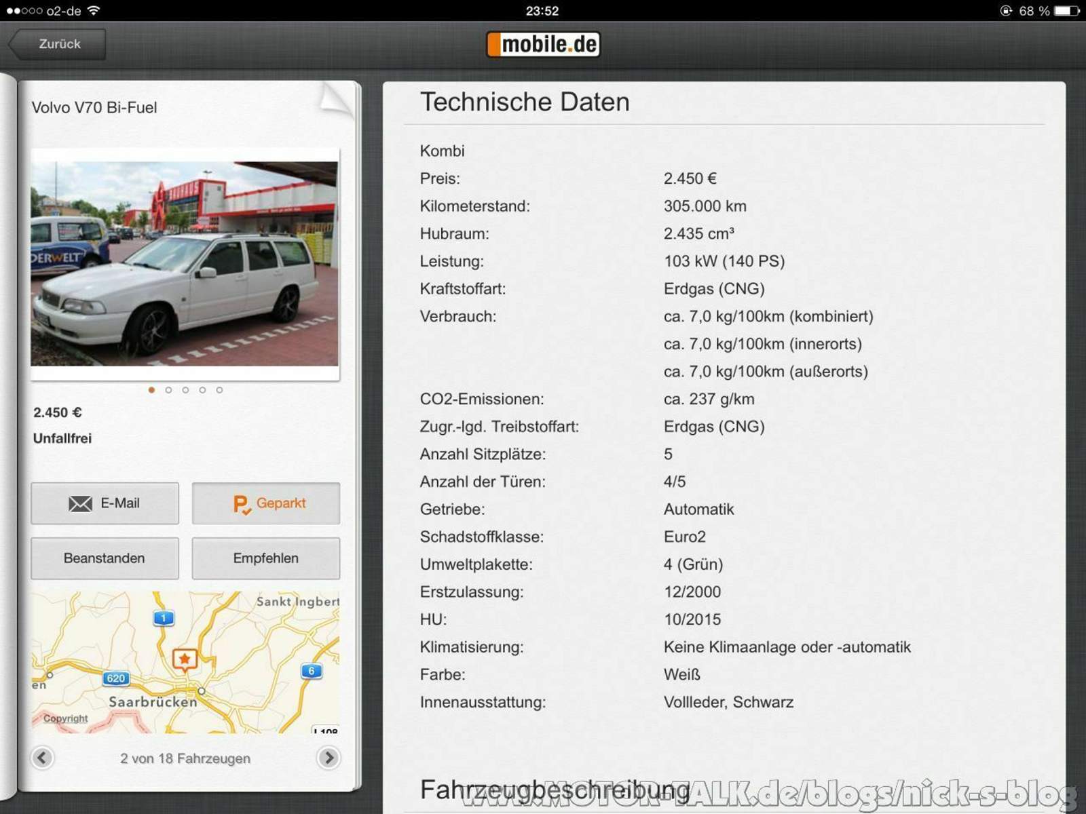
Task: Select the third photo page dot
Action: [x=185, y=390]
